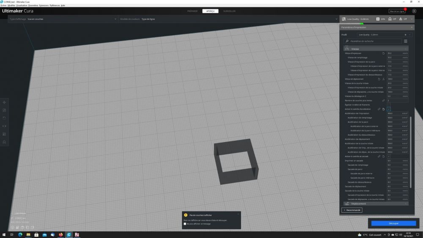
Task: Open the Extensions menu
Action: (44, 5)
